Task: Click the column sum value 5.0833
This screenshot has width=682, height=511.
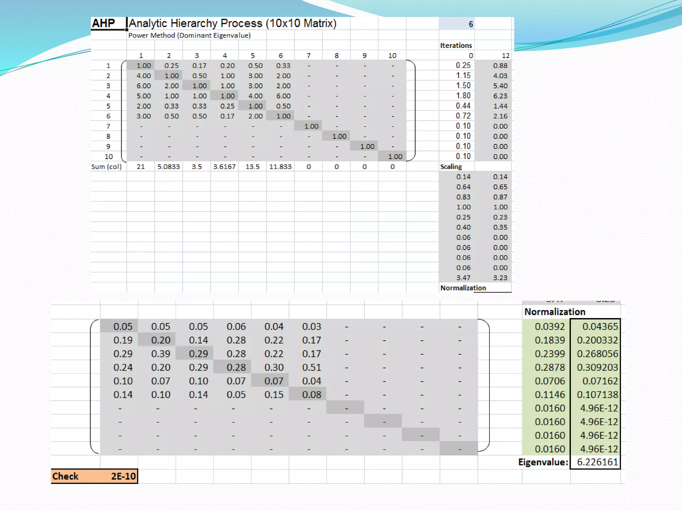Action: (x=169, y=167)
